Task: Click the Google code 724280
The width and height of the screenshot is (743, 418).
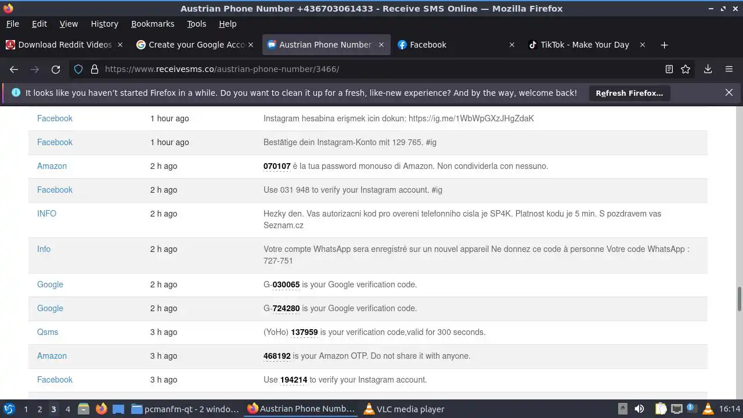Action: [286, 308]
